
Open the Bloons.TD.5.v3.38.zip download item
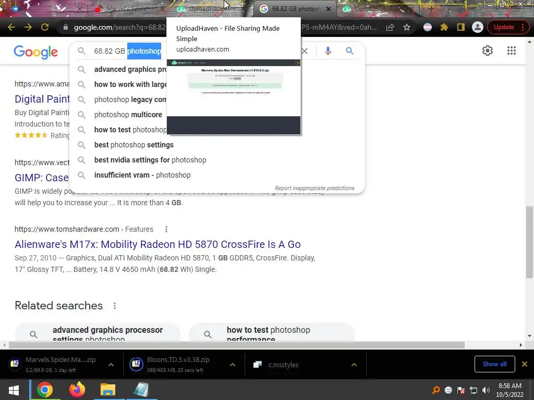174,364
